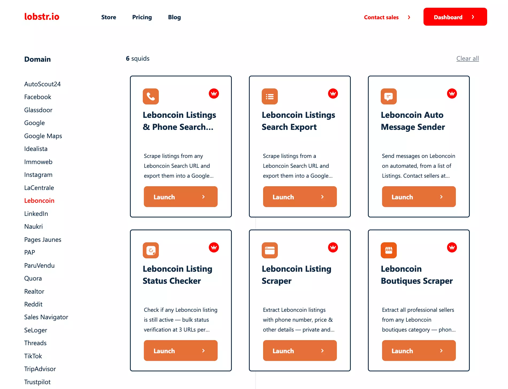Click the Contact sales link
This screenshot has width=508, height=389.
pos(381,17)
